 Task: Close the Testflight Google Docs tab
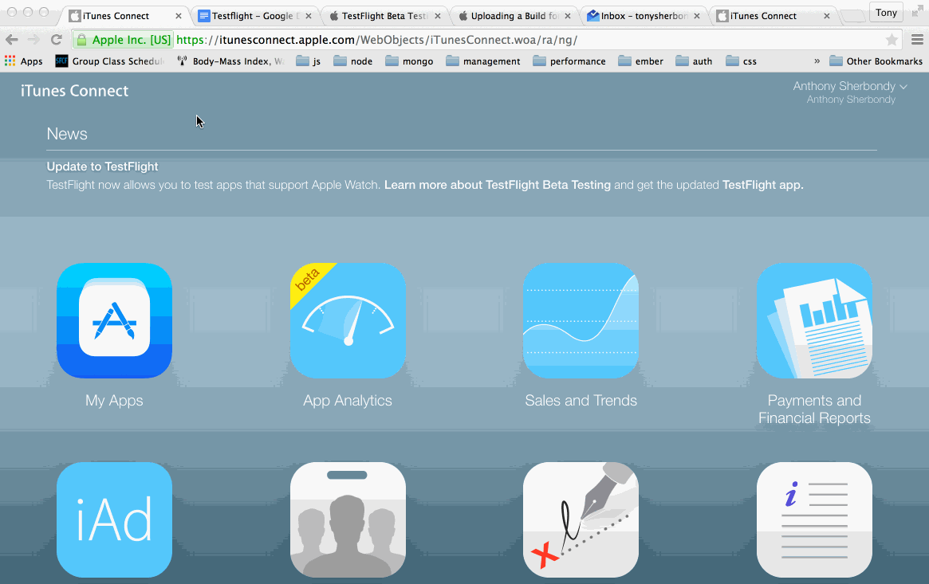(308, 16)
